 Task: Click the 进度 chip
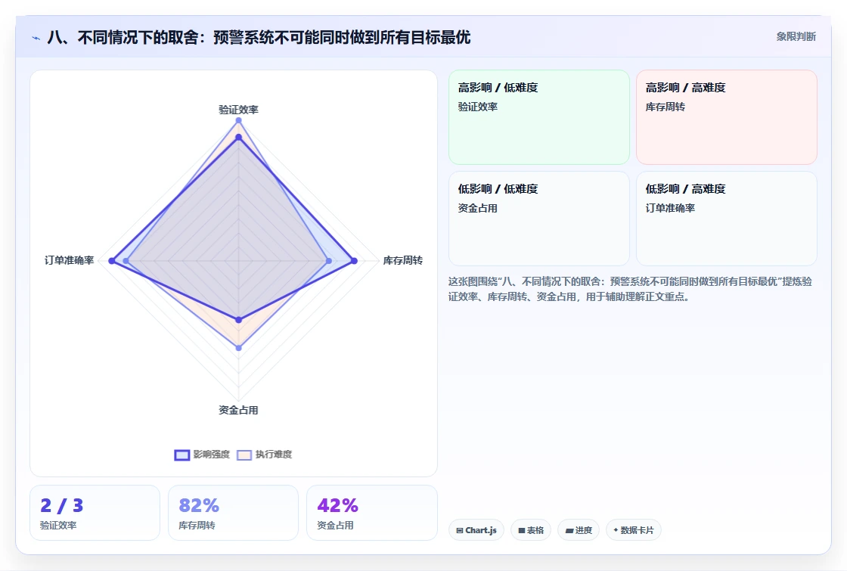(579, 530)
